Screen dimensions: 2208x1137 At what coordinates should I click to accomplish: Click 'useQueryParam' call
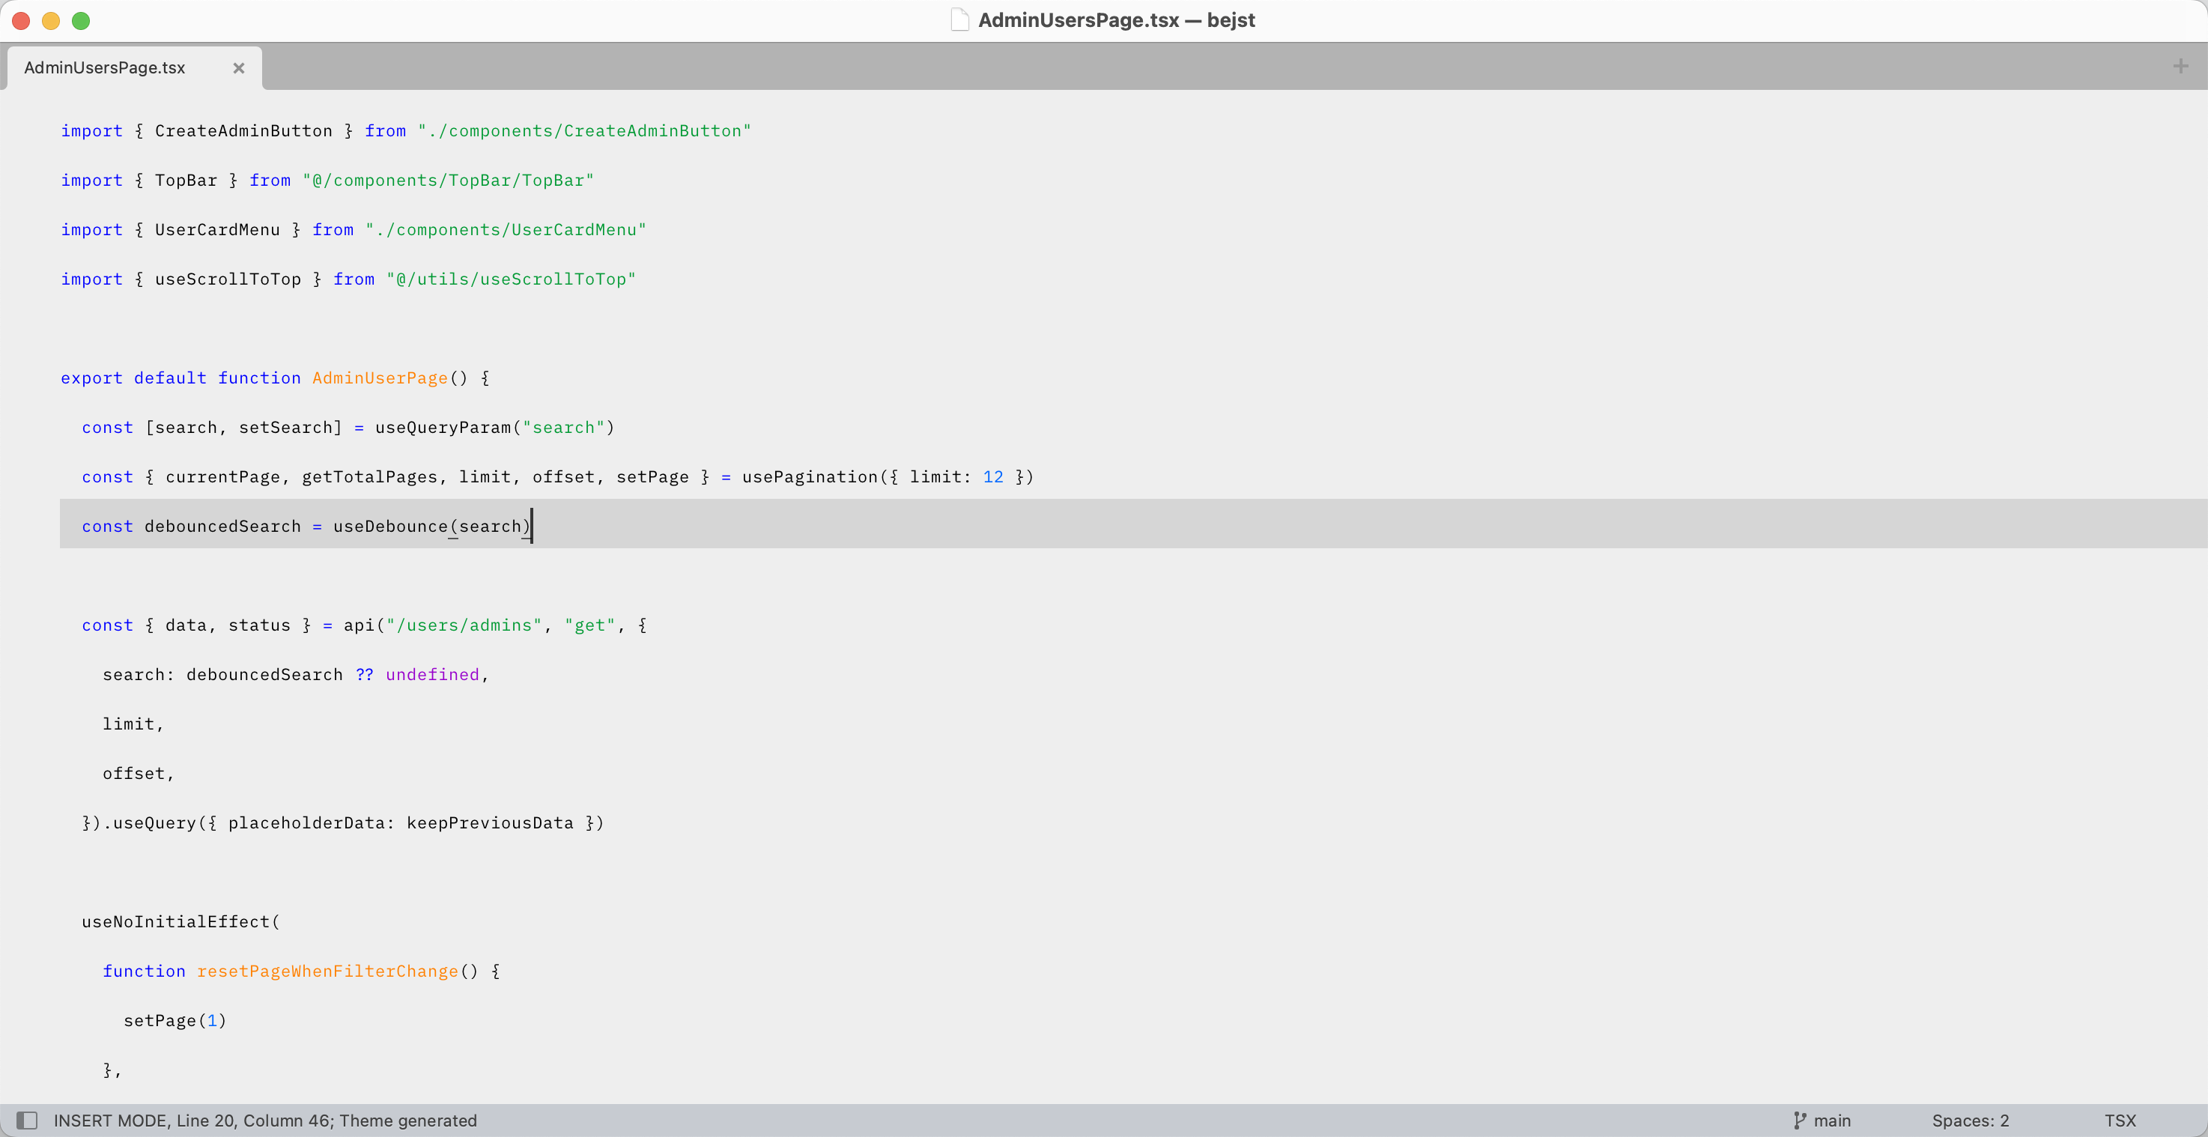pyautogui.click(x=443, y=427)
